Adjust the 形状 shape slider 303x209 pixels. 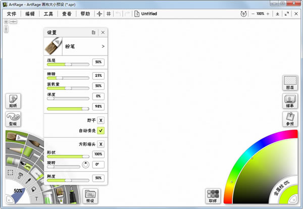click(68, 156)
